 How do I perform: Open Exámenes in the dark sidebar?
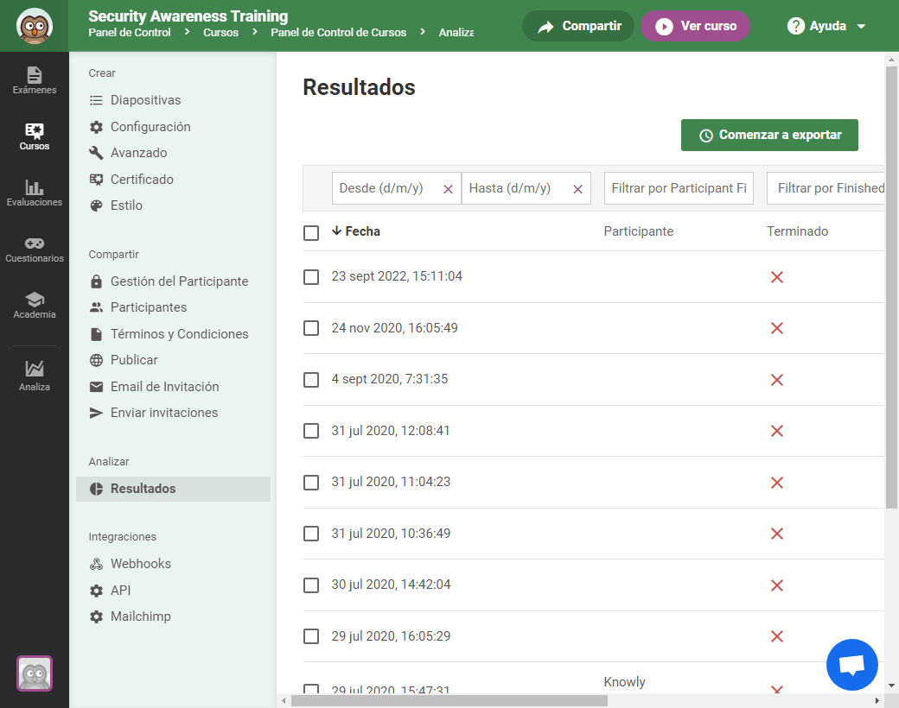[35, 80]
